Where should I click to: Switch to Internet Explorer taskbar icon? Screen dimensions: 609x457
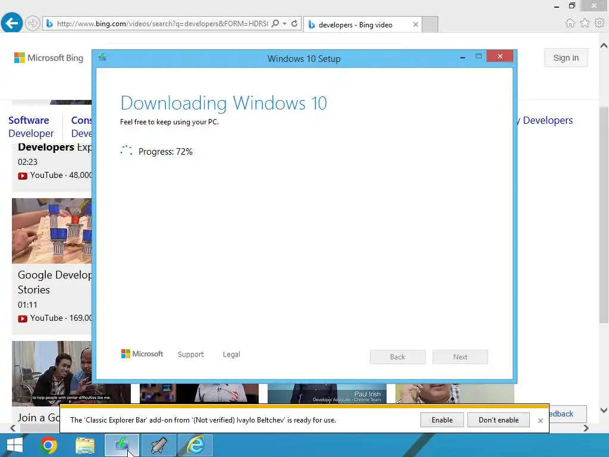(x=195, y=445)
